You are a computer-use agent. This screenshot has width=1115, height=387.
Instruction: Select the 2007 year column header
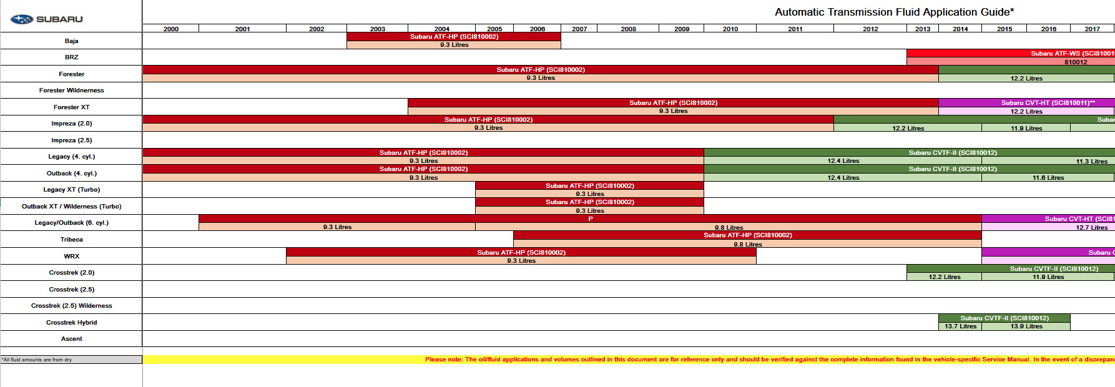pyautogui.click(x=579, y=29)
